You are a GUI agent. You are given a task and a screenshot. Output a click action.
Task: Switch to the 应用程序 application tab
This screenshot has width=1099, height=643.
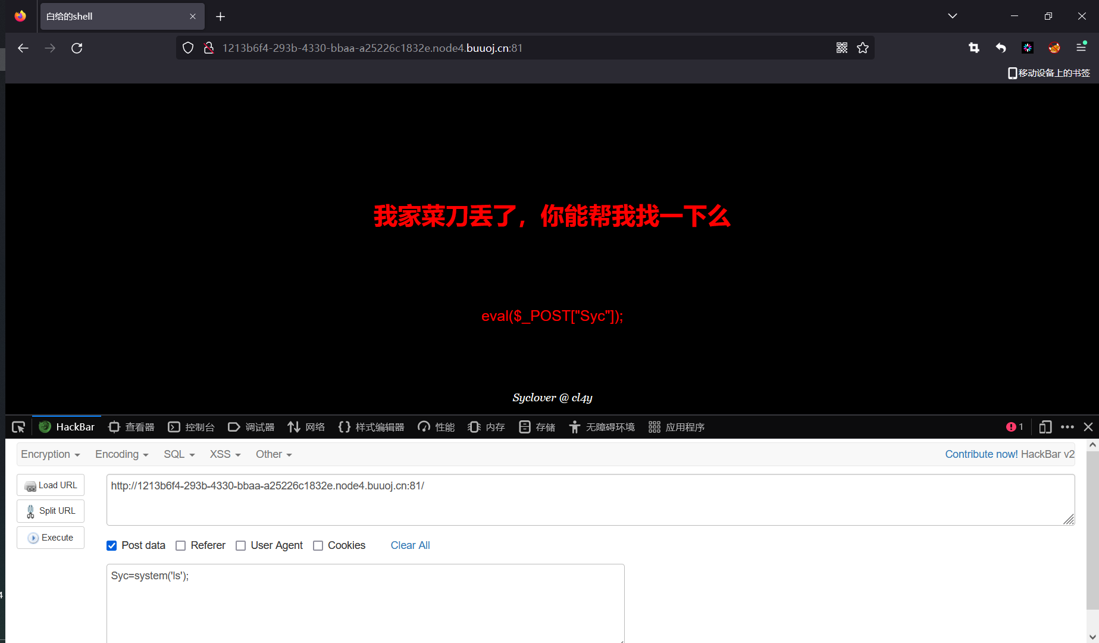[677, 427]
